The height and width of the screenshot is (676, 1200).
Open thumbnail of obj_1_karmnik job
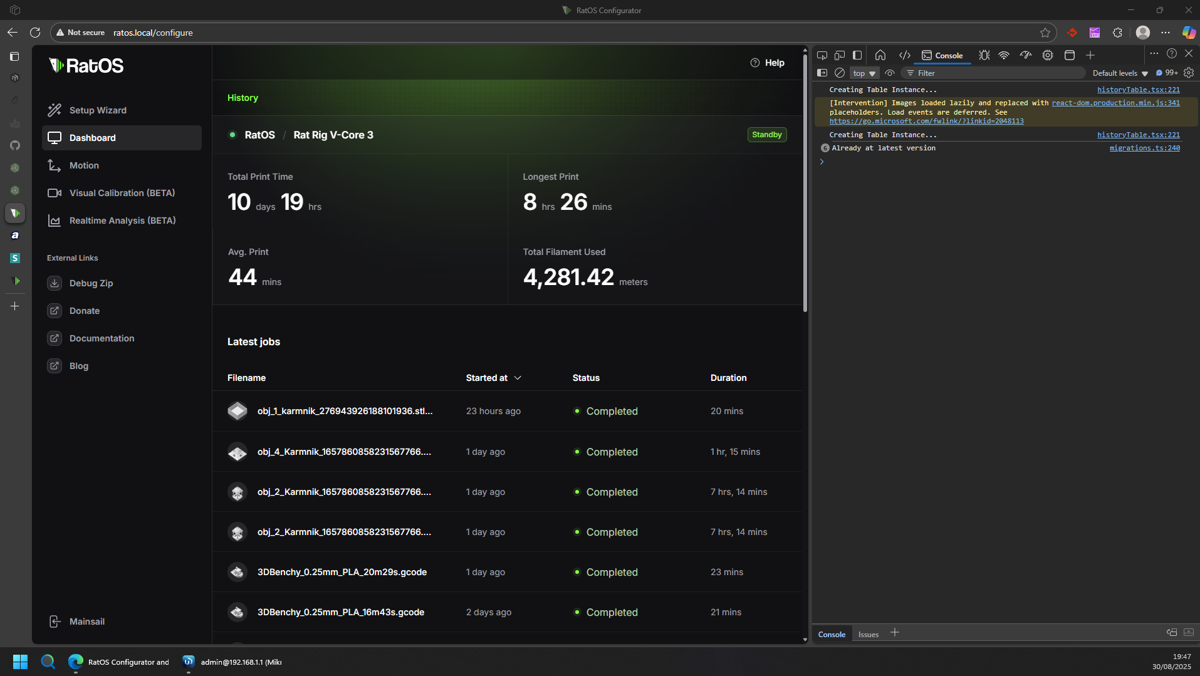click(237, 411)
